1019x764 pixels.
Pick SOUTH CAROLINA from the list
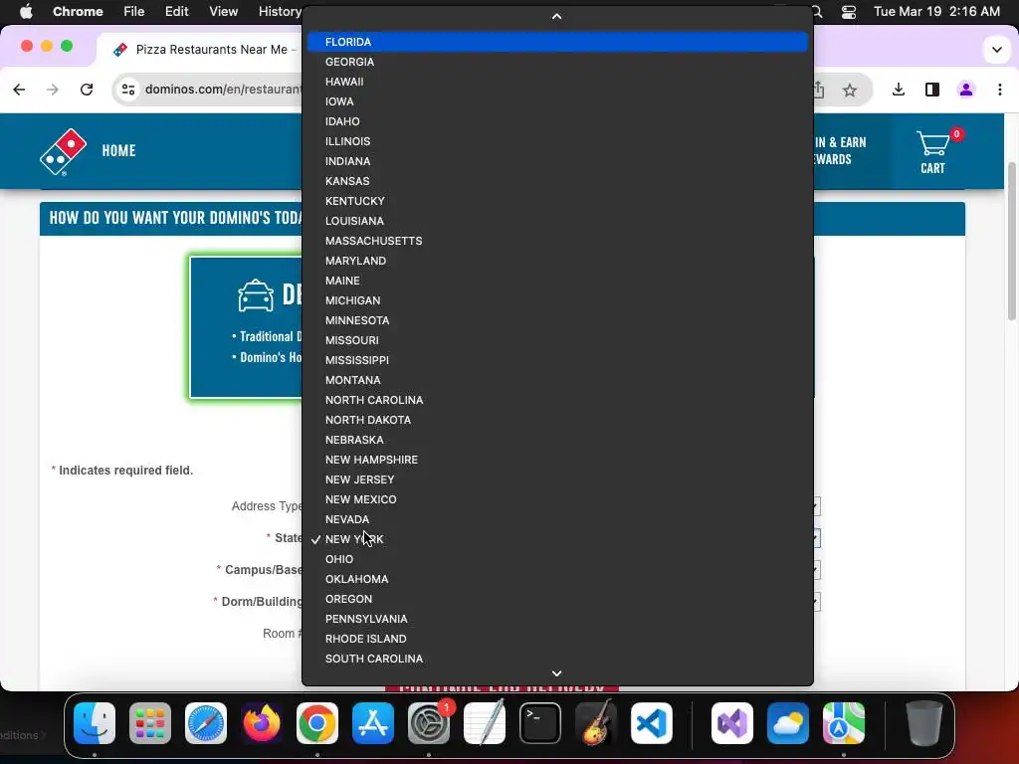point(557,659)
